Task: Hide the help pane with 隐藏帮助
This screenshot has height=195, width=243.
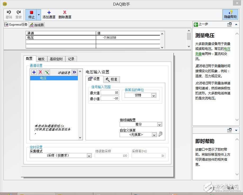Action: pyautogui.click(x=230, y=15)
